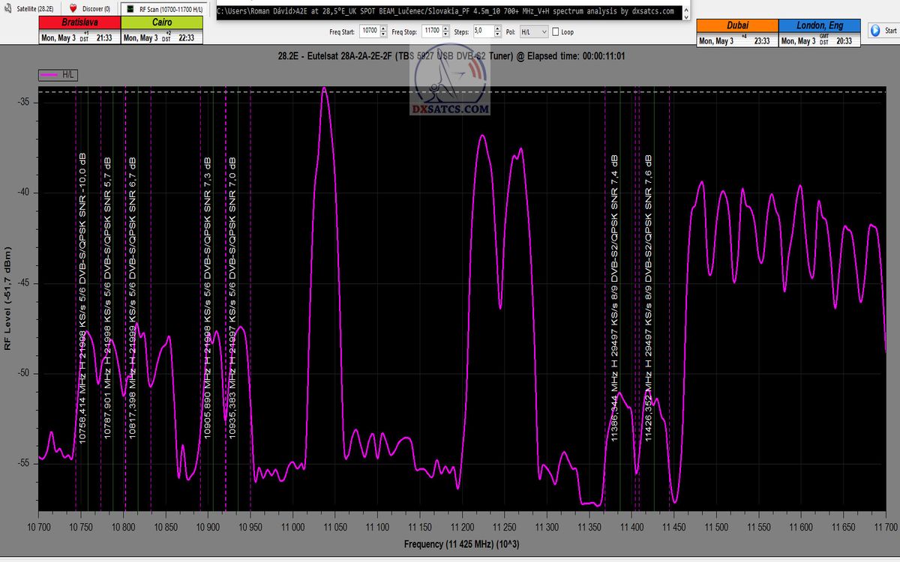Click the DXSATCS.COM watermark logo
Image resolution: width=900 pixels, height=562 pixels.
click(451, 84)
